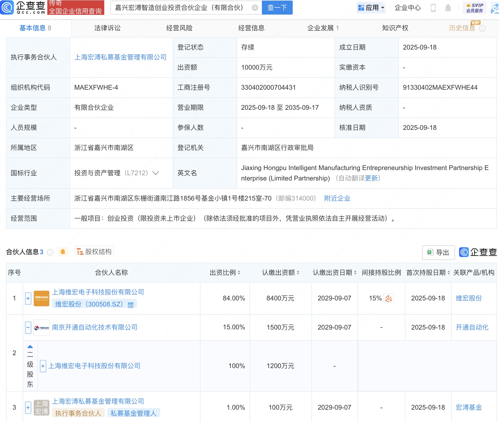This screenshot has width=499, height=422.
Task: Open 企业中心 link in header
Action: (x=408, y=8)
